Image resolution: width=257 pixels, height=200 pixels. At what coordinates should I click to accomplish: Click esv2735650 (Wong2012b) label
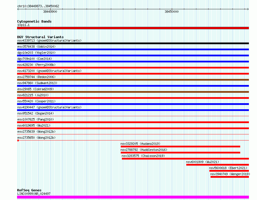coord(36,138)
